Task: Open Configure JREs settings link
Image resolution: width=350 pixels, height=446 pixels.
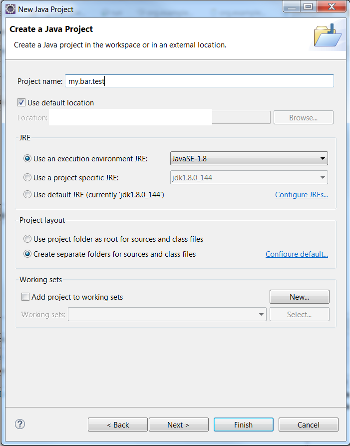Action: click(x=301, y=194)
